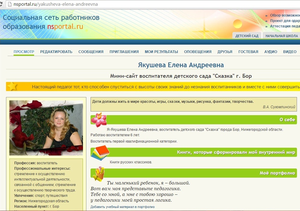Open the ОПОВЕЩЕНИЯ tab
Viewport: 300px width, 211px height.
click(198, 52)
